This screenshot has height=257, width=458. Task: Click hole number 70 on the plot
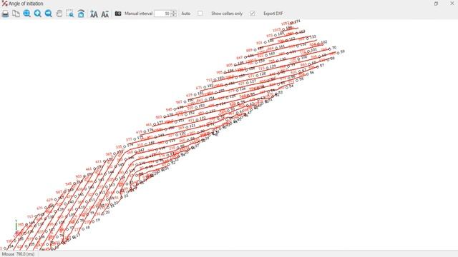[x=334, y=48]
